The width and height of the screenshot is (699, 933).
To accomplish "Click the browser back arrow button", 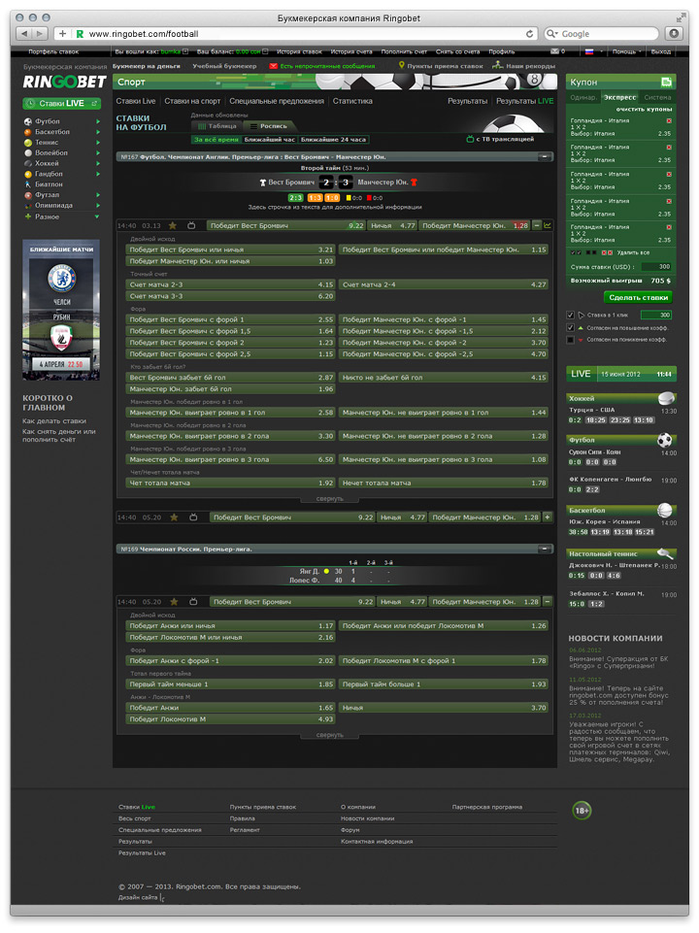I will point(24,34).
